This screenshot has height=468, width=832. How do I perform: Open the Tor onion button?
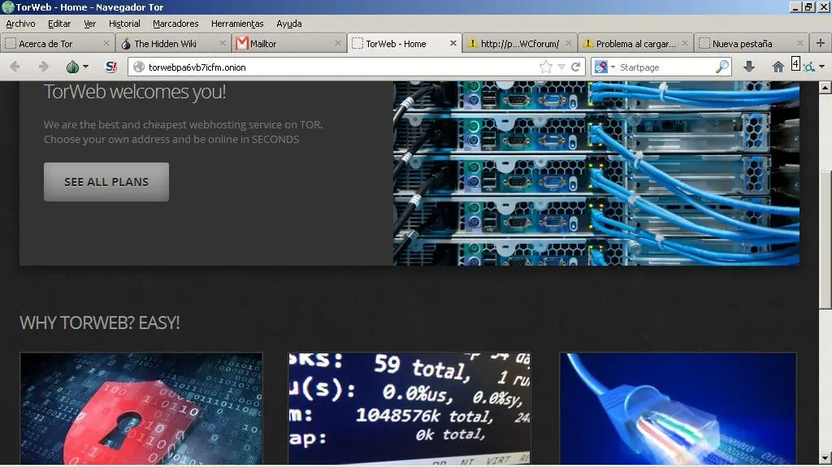click(x=72, y=67)
